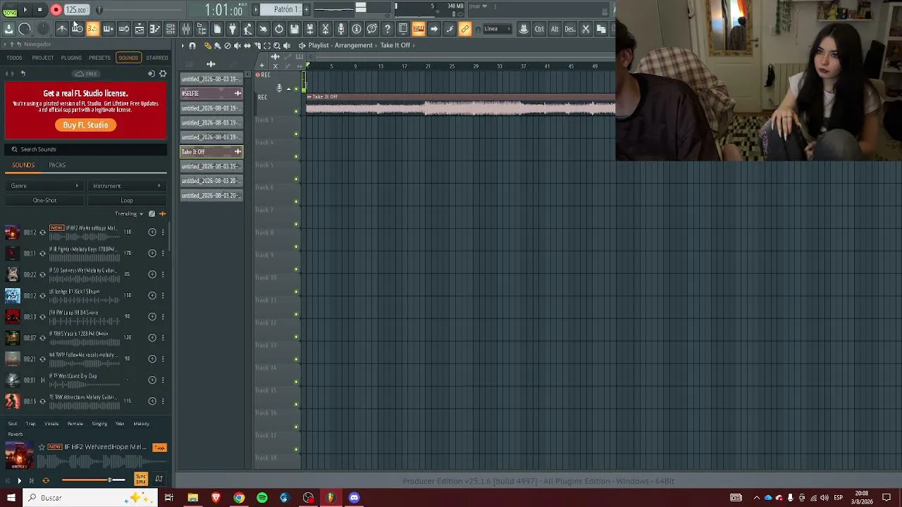Open more options for the Sadness Wet Melody sound
This screenshot has height=507, width=902.
click(x=163, y=275)
